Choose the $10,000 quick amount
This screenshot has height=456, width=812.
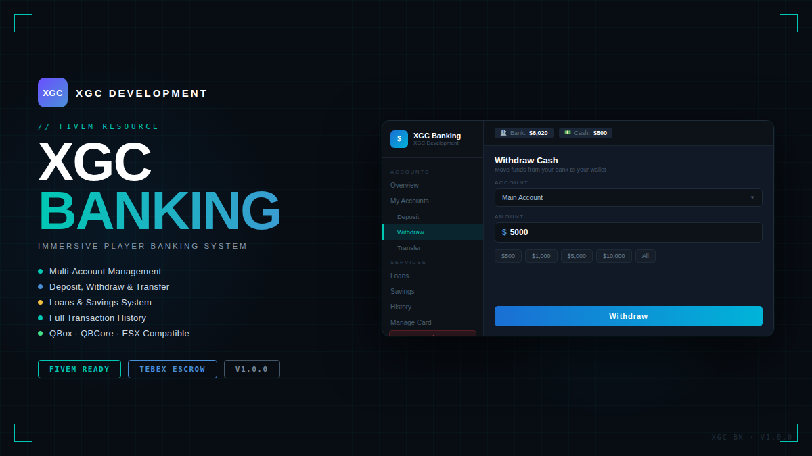[614, 256]
